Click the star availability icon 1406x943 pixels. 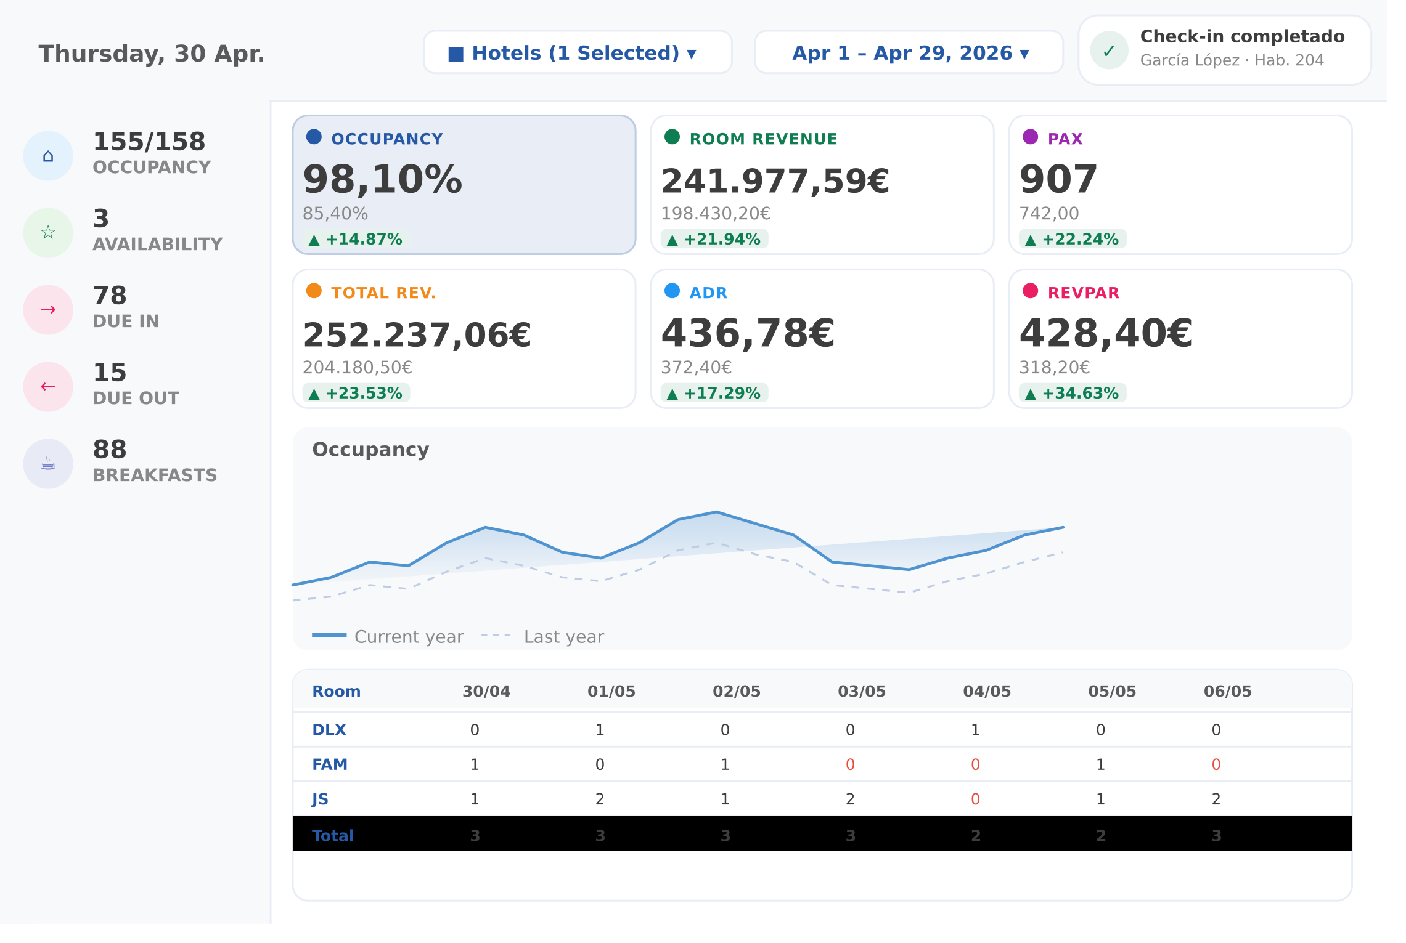click(x=48, y=233)
